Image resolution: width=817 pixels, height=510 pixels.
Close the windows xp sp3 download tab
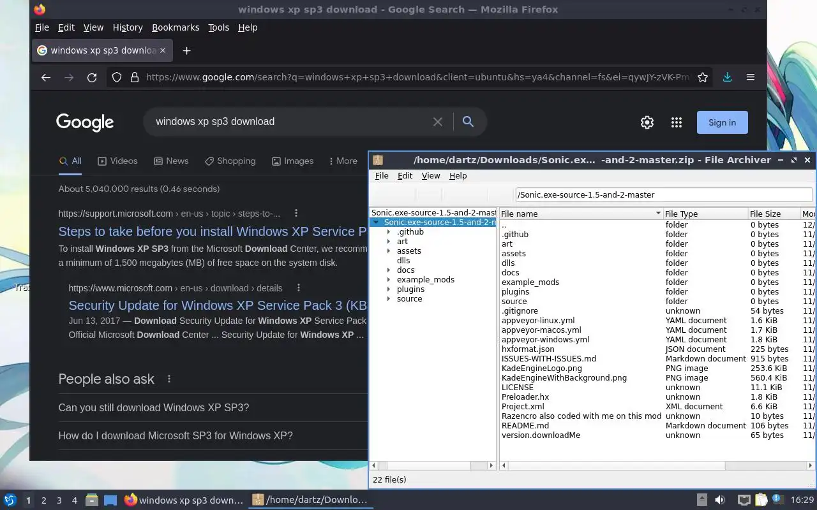click(x=163, y=50)
